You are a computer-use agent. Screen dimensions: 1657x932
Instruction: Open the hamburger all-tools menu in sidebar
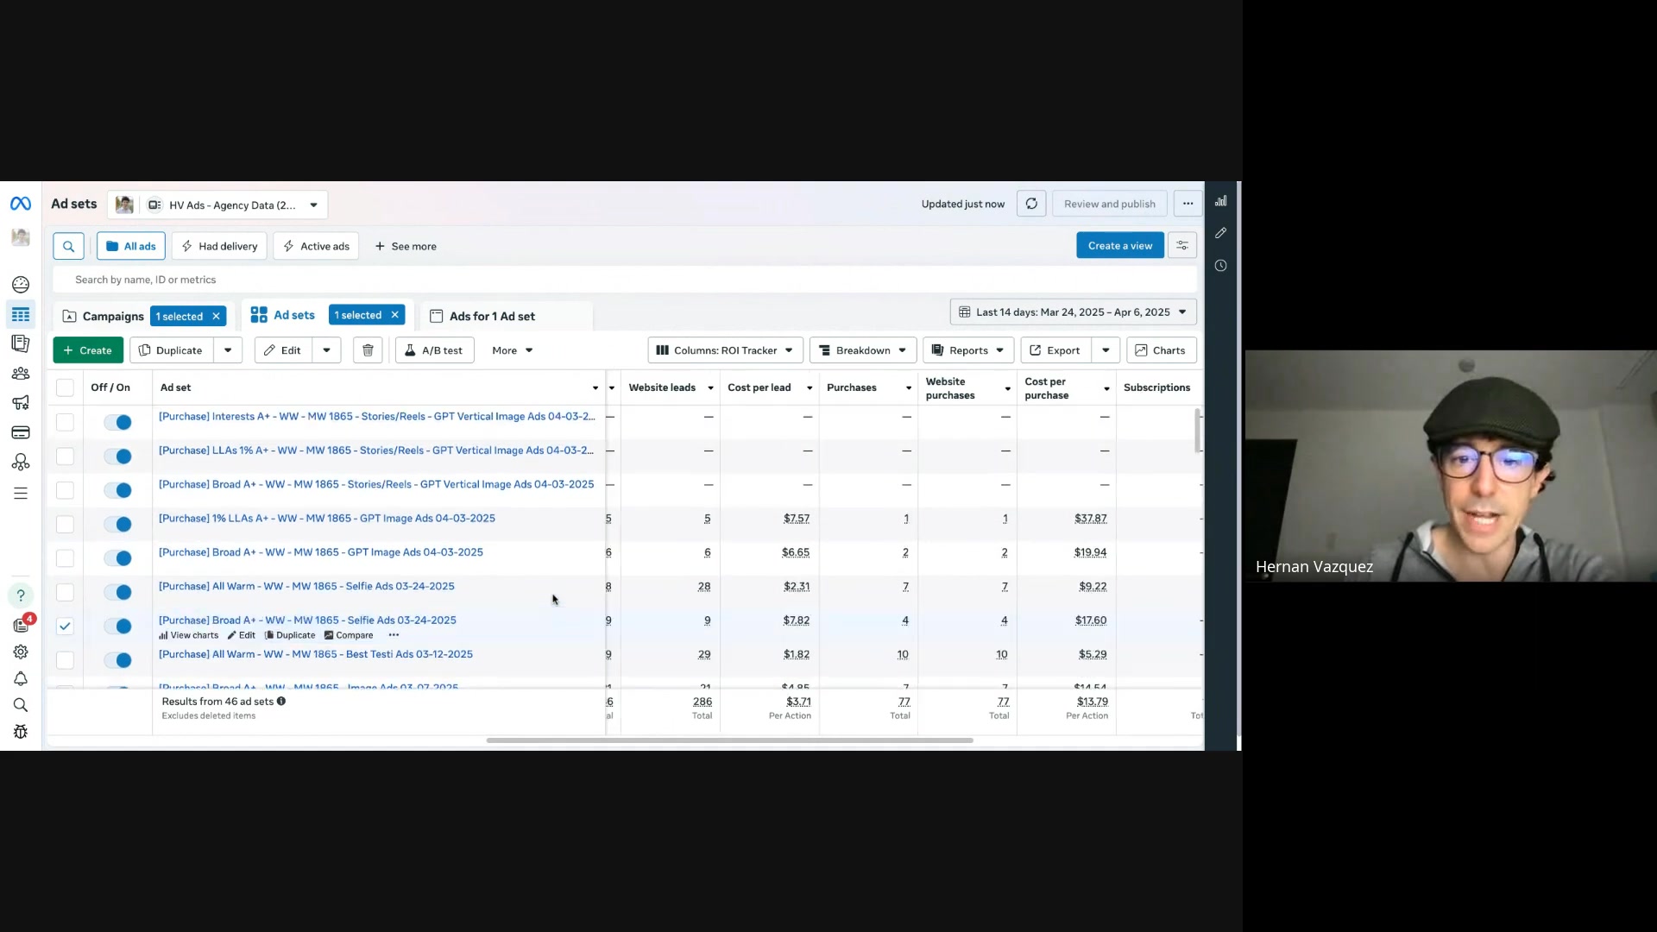pos(21,494)
